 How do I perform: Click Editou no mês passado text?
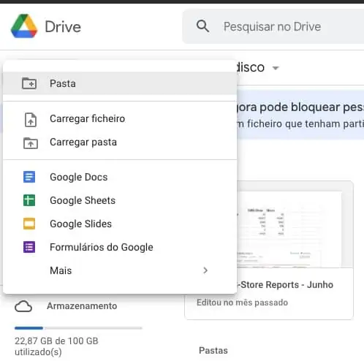(242, 303)
